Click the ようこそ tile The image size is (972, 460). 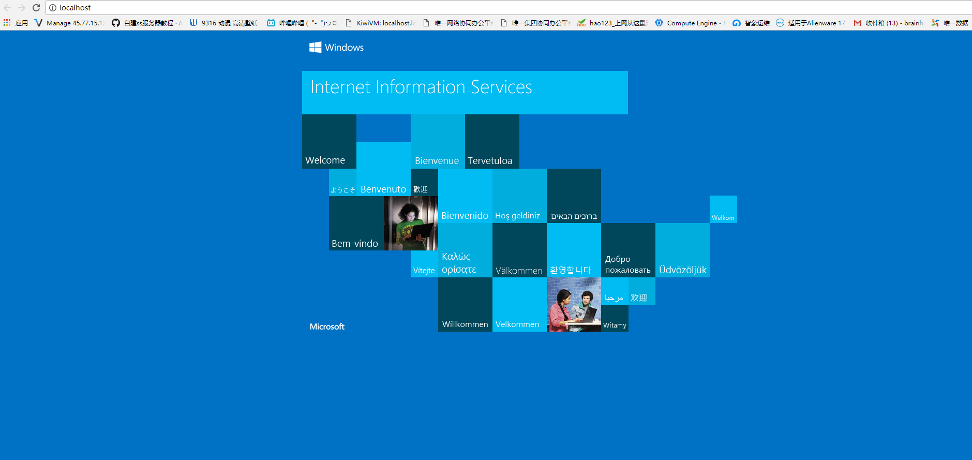pos(342,182)
